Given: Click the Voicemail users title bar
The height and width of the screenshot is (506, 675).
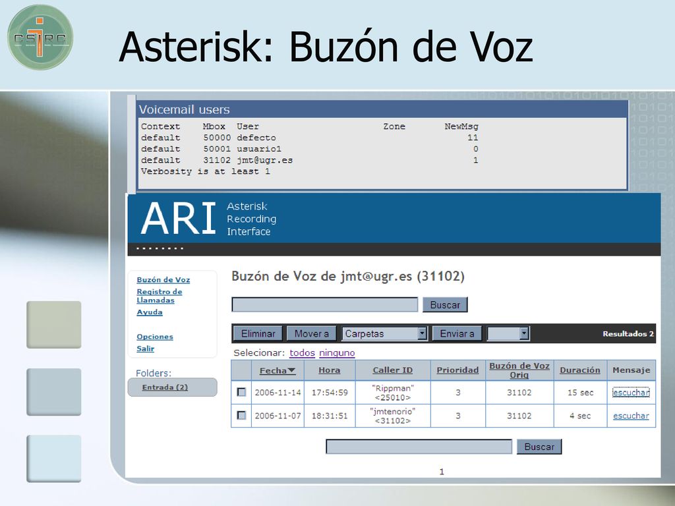Looking at the screenshot, I should tap(382, 109).
